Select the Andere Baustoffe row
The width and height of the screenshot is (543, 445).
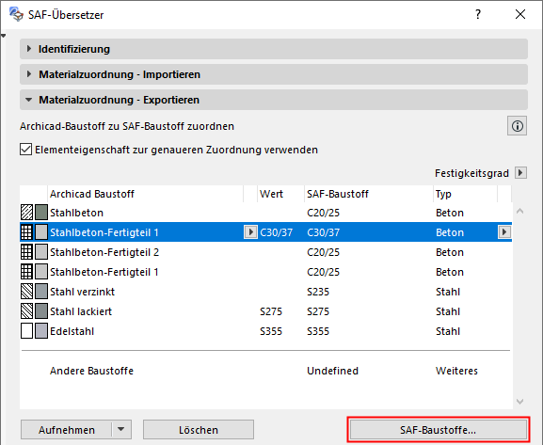point(265,371)
